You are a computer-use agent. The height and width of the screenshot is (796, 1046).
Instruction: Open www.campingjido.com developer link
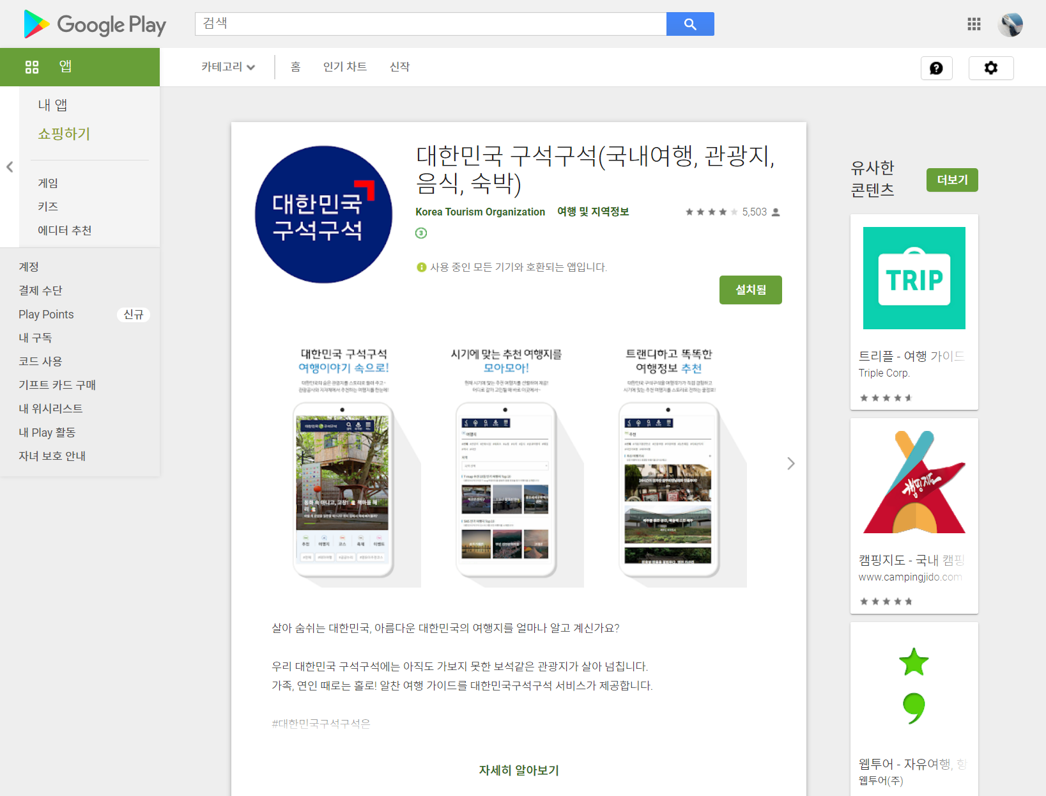pos(910,577)
